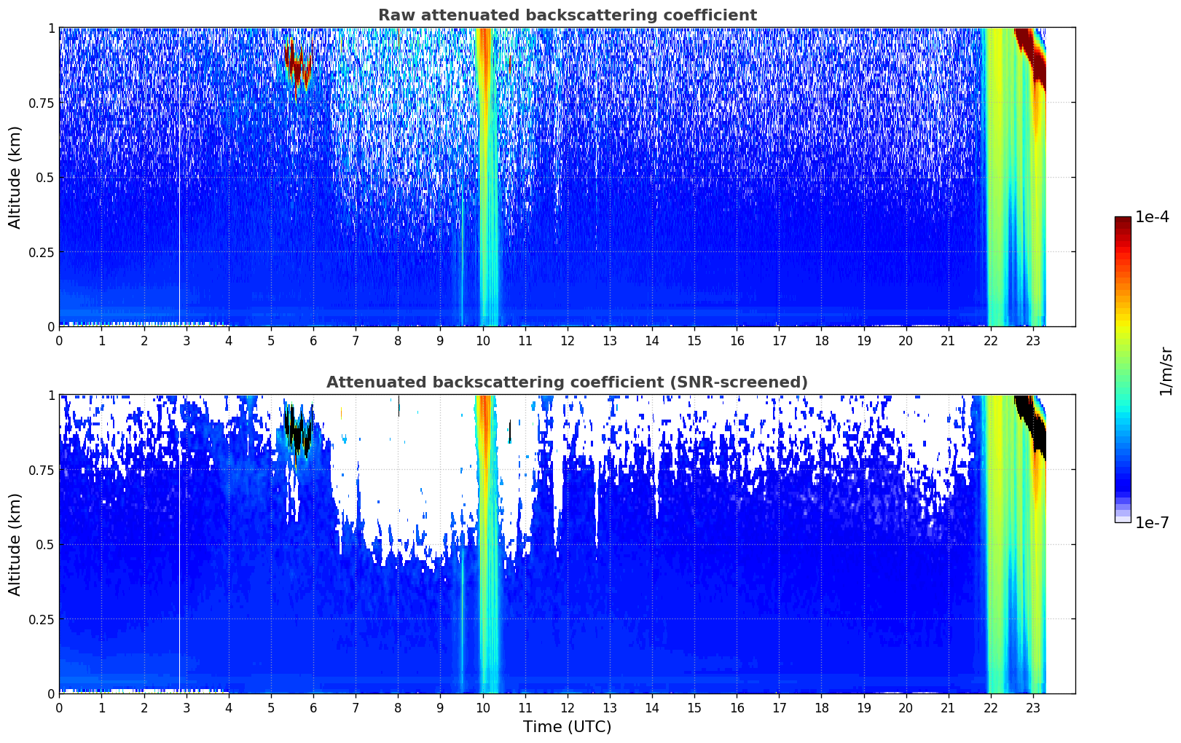Click the '1e-7' colorbar minimum label
Screen dimensions: 1181x743
coord(1152,522)
